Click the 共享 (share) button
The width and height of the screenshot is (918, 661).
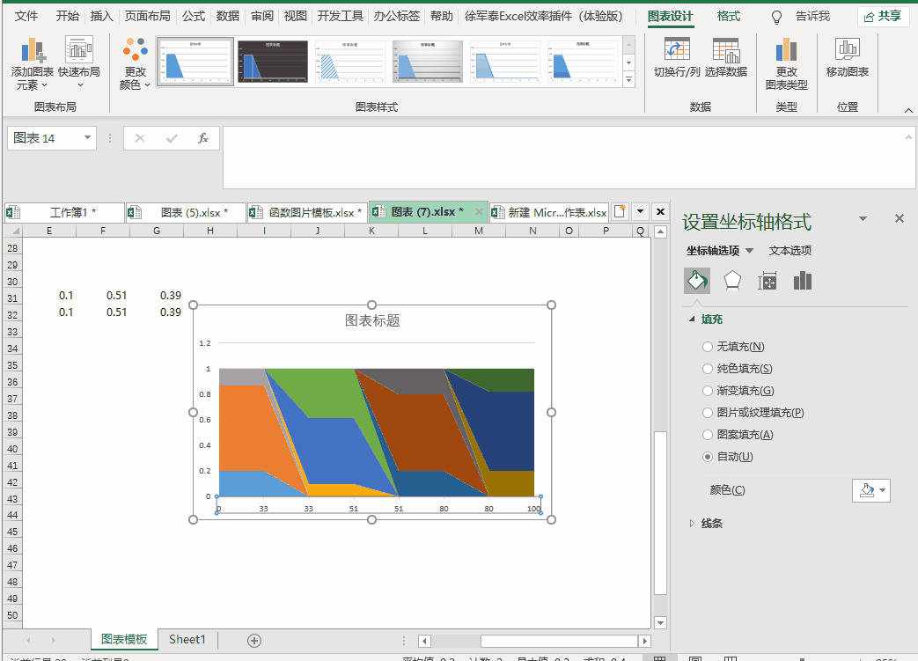883,17
